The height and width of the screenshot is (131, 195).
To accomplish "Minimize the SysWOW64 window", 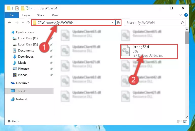I will (x=160, y=8).
